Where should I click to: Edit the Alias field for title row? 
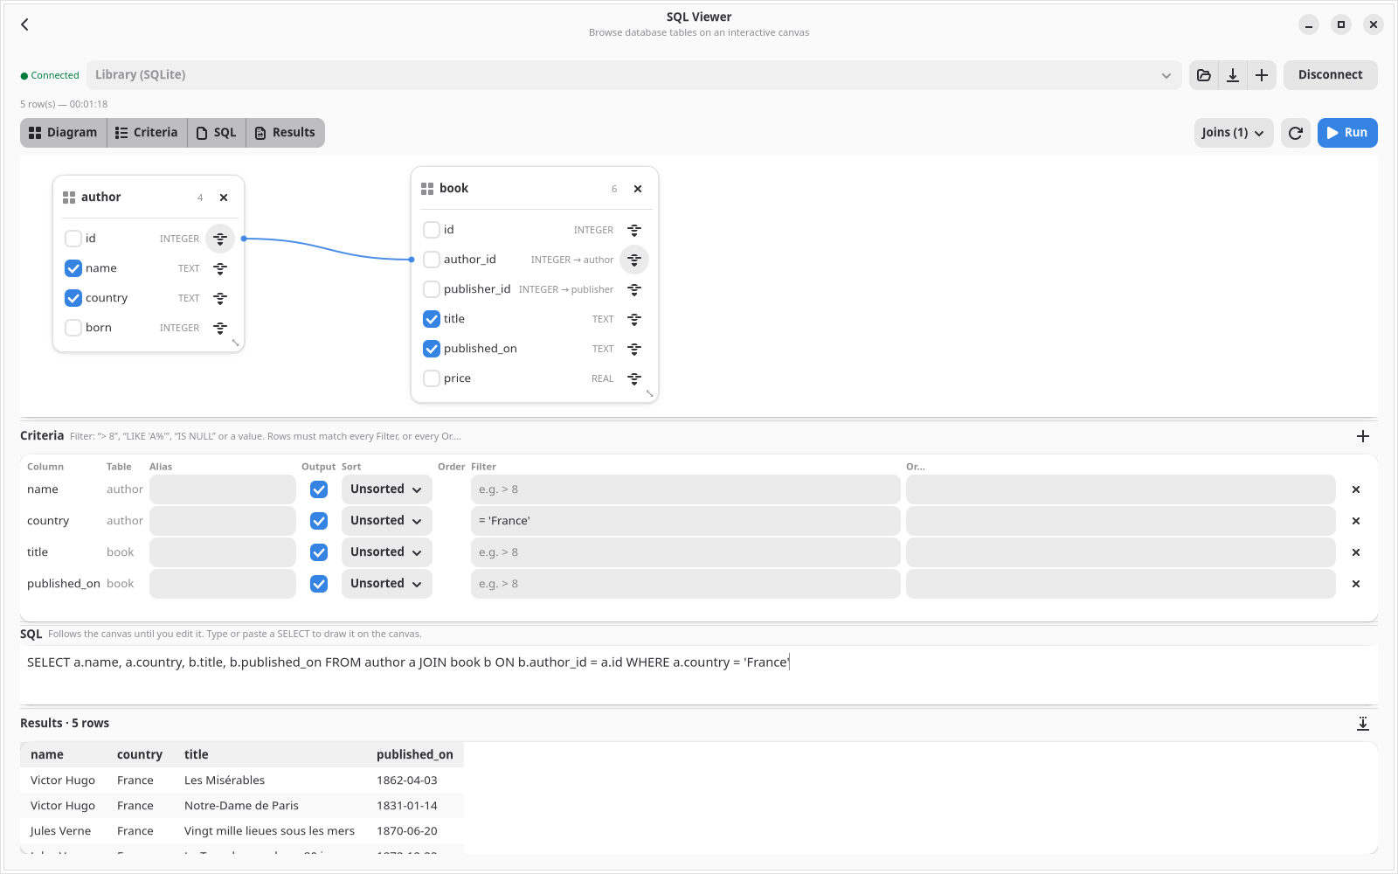pyautogui.click(x=223, y=552)
